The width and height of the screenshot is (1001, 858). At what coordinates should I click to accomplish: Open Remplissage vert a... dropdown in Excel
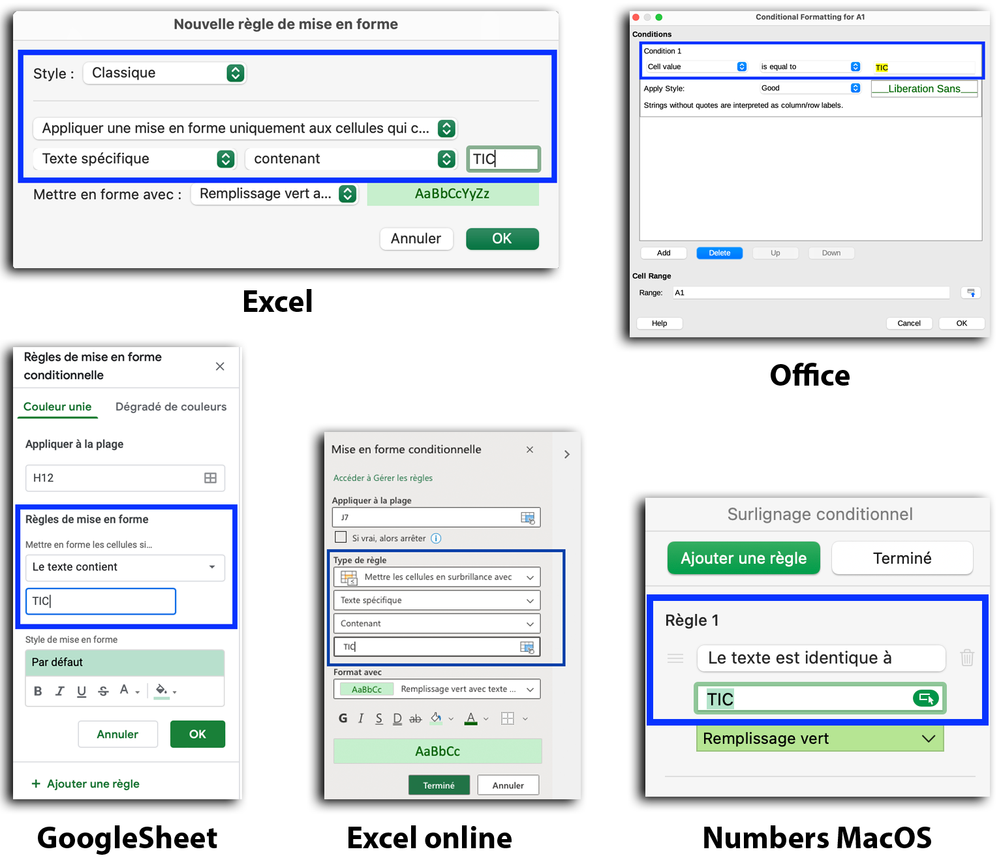click(274, 194)
